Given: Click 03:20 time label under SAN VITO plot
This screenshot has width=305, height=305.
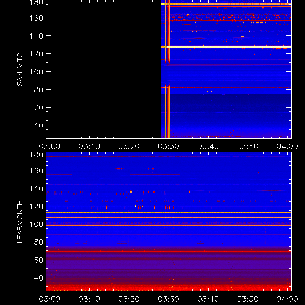Looking at the screenshot, I should coord(129,146).
